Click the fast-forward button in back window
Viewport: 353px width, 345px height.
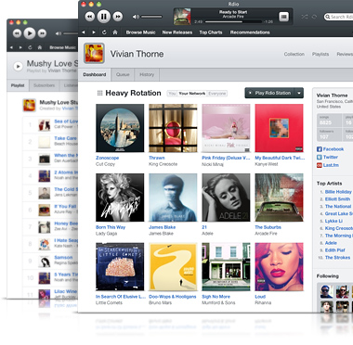pos(42,33)
